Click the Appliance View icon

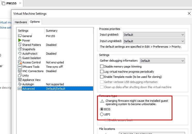20,80
